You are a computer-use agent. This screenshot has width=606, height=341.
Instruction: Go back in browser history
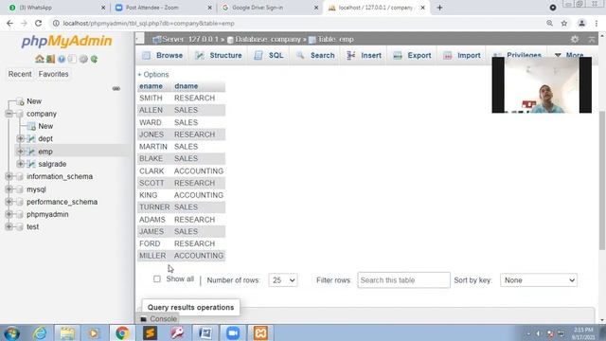[x=10, y=23]
